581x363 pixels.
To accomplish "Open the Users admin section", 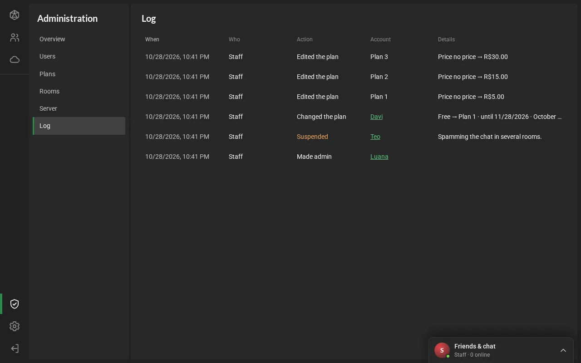I will (x=79, y=56).
